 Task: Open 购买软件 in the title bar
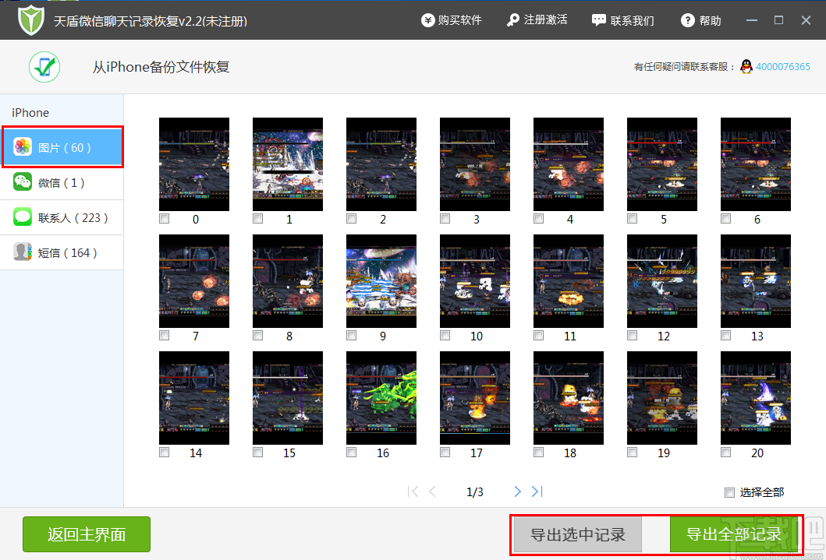click(452, 20)
